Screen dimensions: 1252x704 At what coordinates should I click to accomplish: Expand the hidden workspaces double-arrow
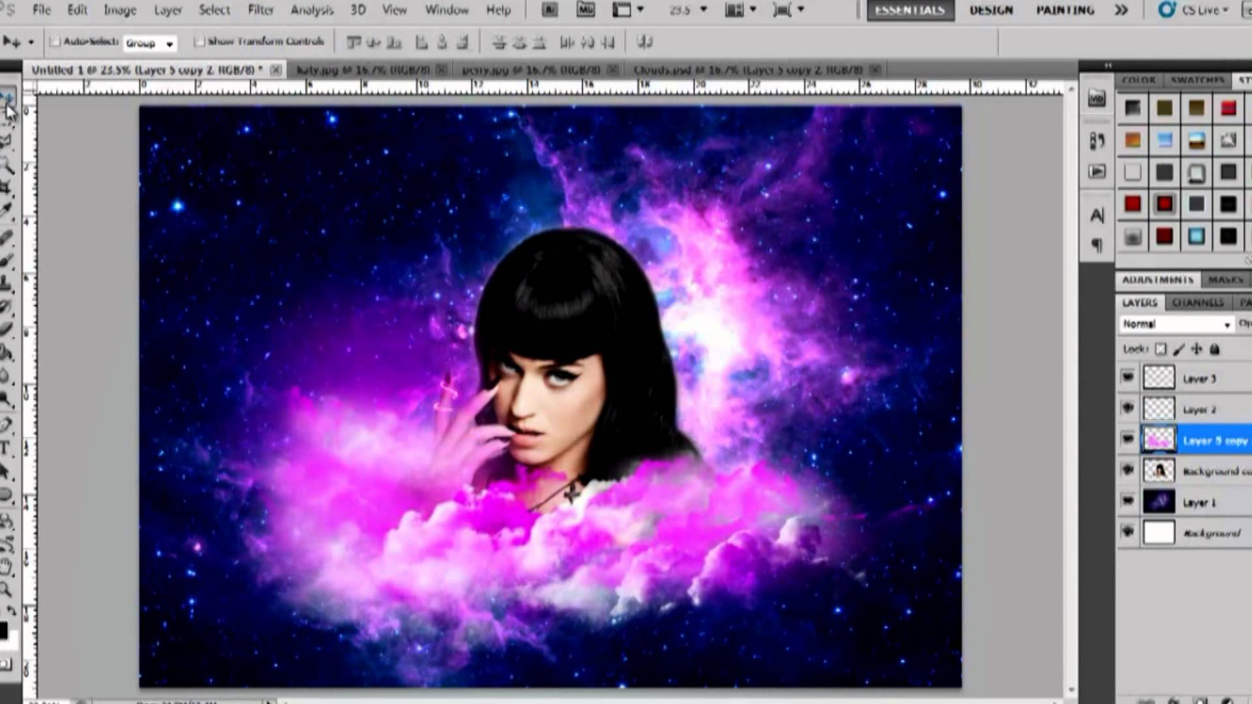pos(1121,10)
